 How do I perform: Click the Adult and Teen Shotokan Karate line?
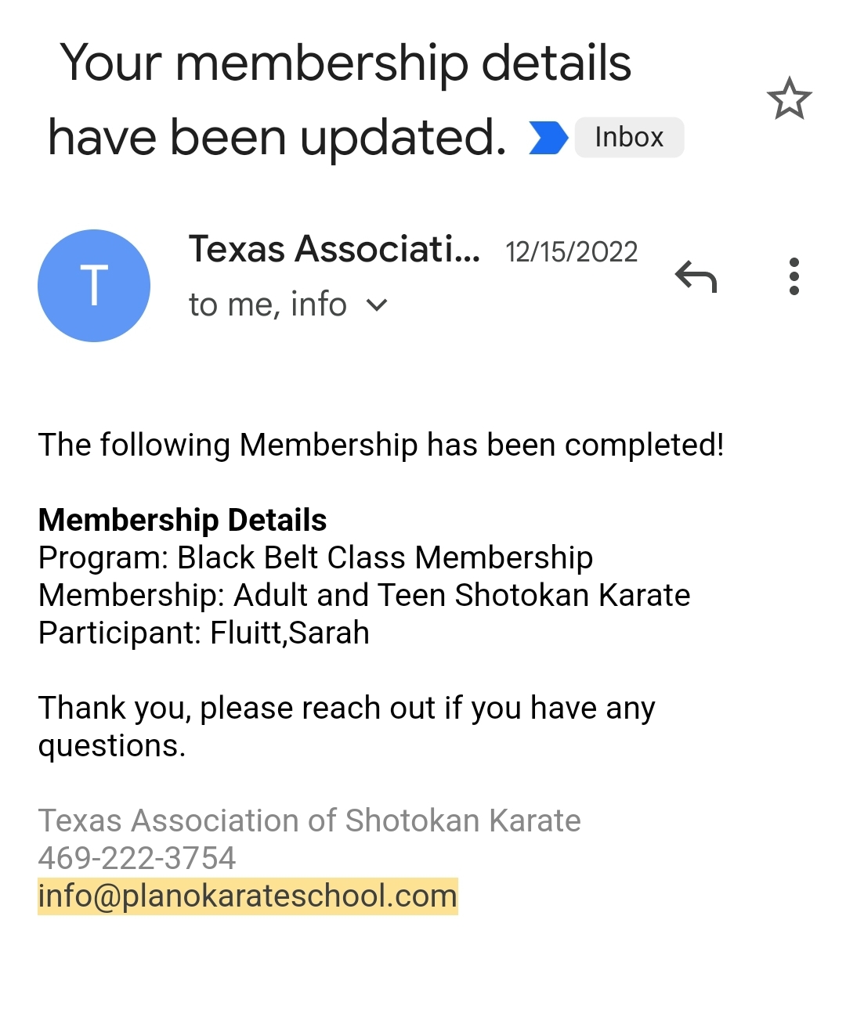click(x=364, y=595)
